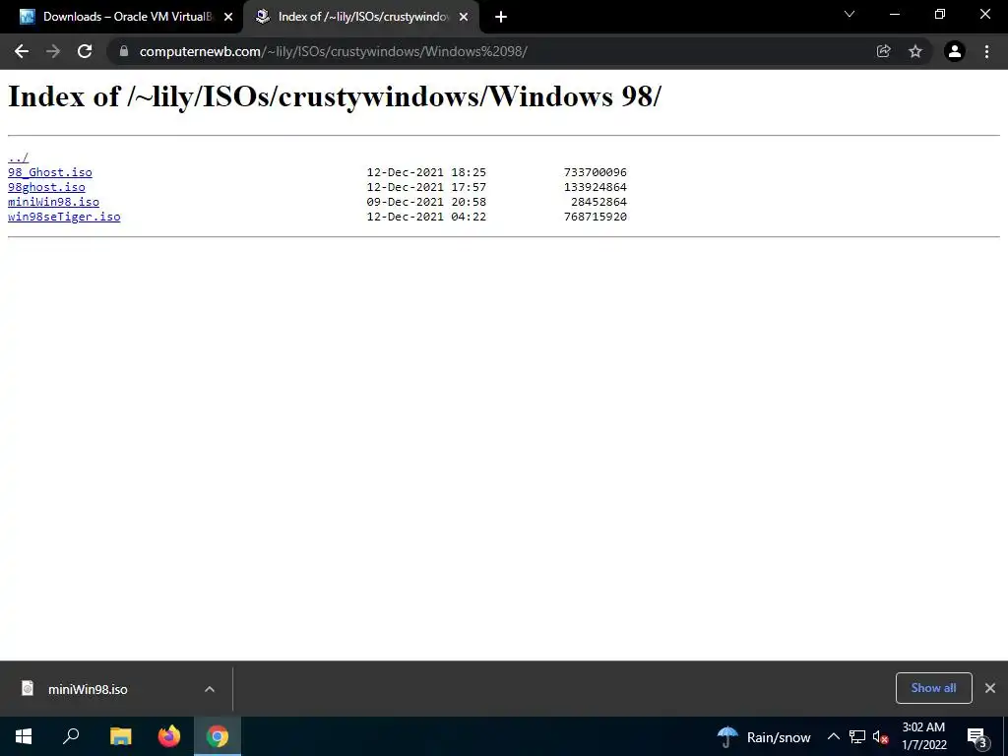Open the downloaded miniWin98.iso in the download bar
Viewport: 1008px width, 756px height.
point(88,689)
